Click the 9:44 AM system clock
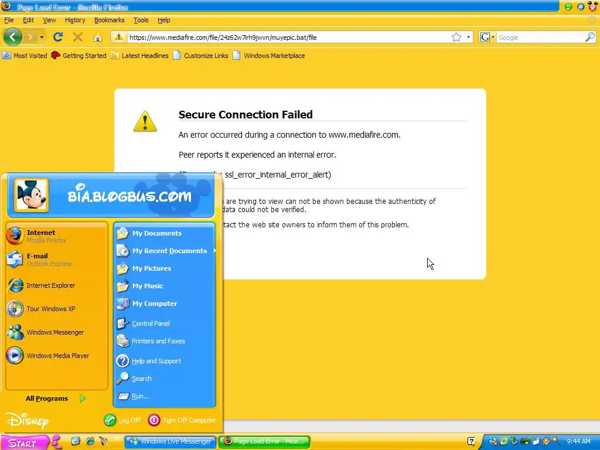 coord(578,441)
